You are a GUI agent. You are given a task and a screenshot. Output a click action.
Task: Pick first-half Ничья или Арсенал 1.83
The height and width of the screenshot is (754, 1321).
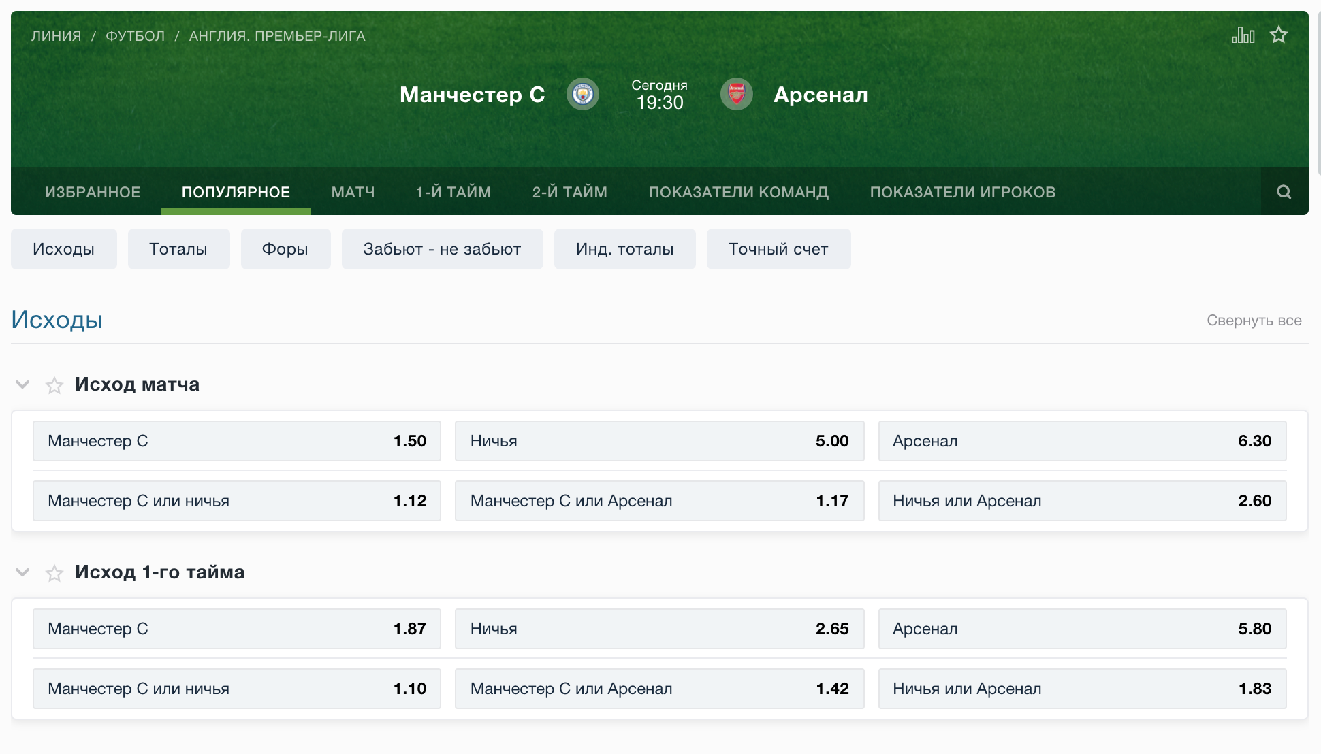pyautogui.click(x=1082, y=689)
